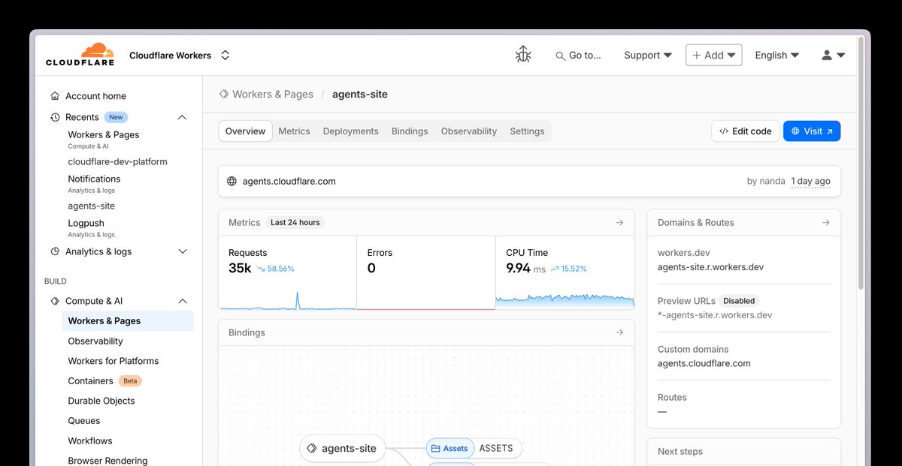The image size is (902, 466).
Task: Open the user profile icon menu
Action: tap(834, 55)
